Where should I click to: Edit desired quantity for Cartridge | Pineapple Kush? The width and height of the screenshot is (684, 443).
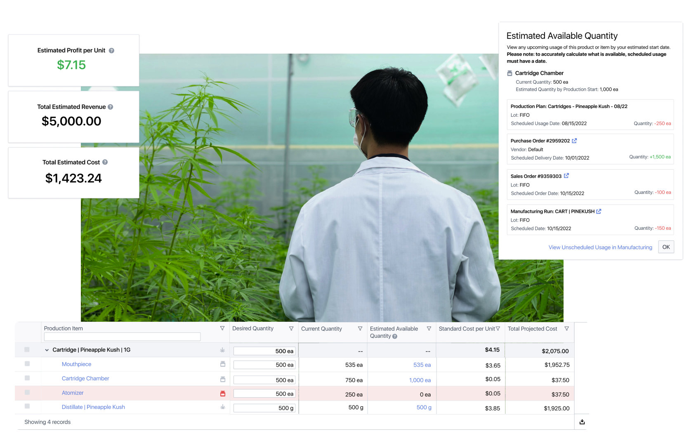click(264, 351)
